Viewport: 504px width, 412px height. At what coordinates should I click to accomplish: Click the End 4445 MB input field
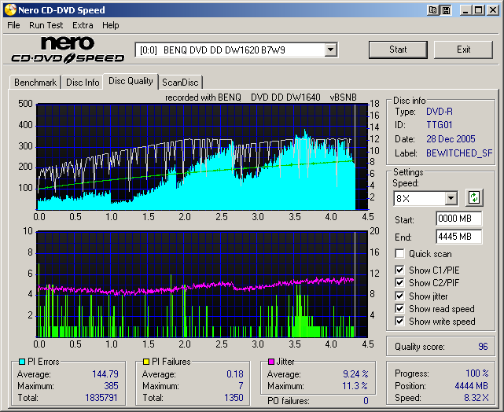pos(458,237)
